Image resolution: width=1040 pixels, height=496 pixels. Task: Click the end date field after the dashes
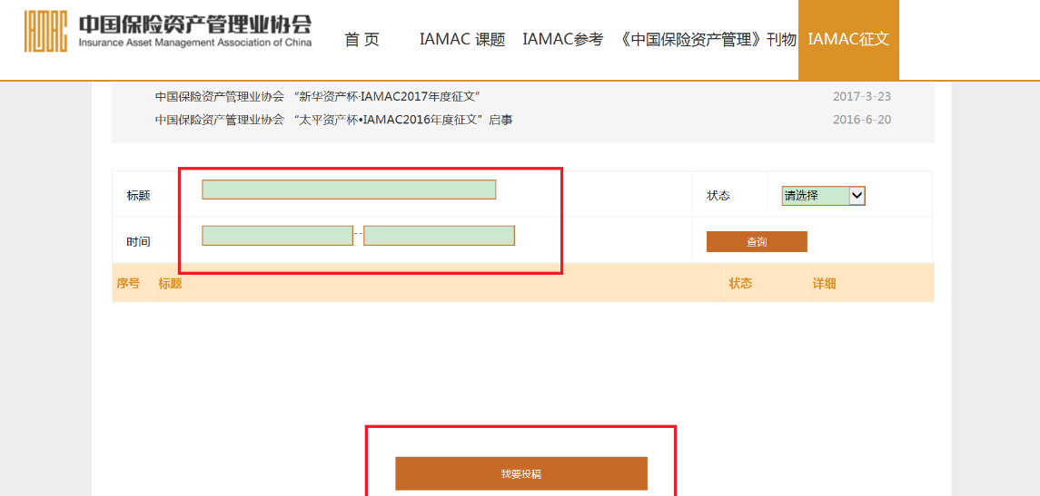(x=439, y=236)
